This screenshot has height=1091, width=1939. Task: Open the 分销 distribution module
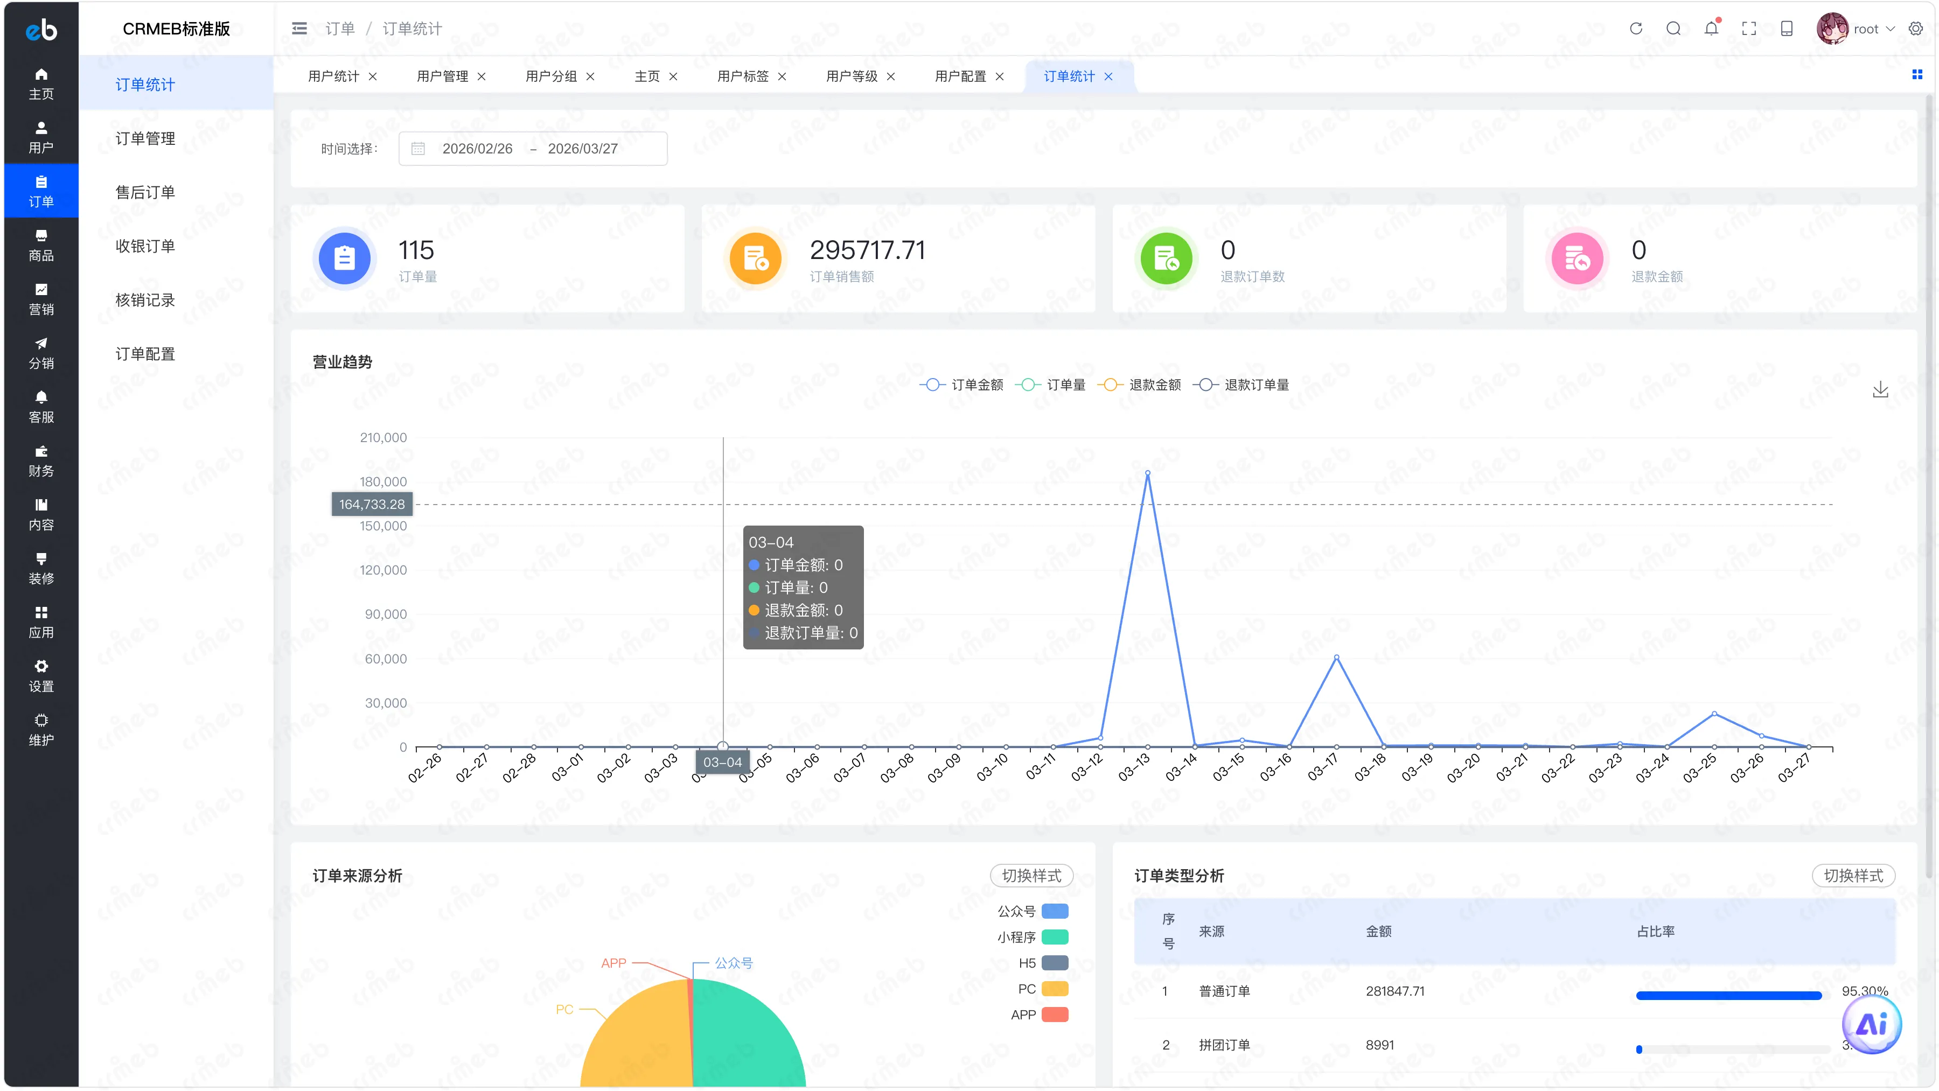click(40, 353)
